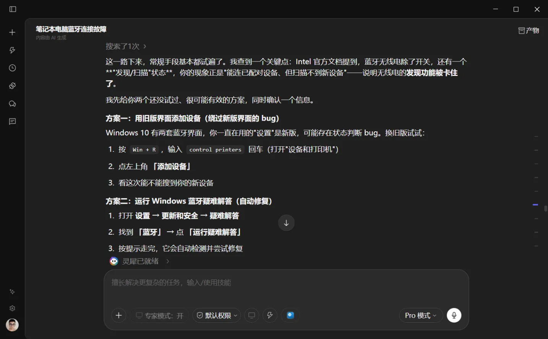Click the 内容由 AI 生成 label
The width and height of the screenshot is (548, 339).
51,38
